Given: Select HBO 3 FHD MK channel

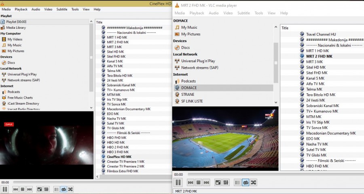Looking at the screenshot, I should pos(118,152).
